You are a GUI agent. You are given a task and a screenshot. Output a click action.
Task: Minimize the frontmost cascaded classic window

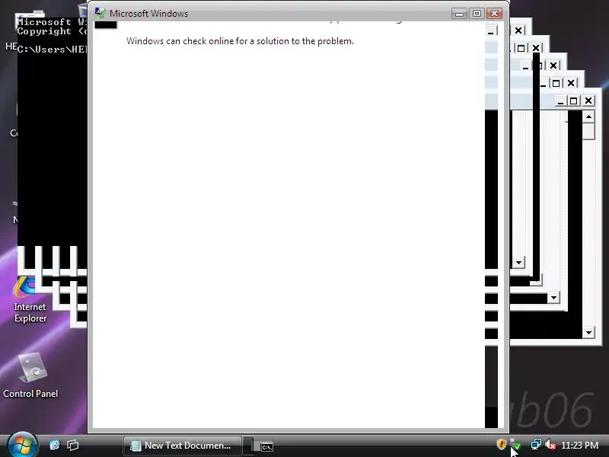[x=560, y=101]
